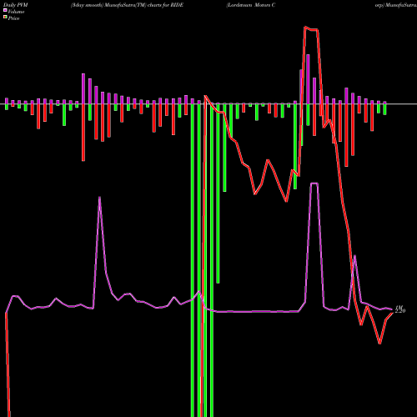Click the '(Lordstown Motors C' header text
Screen dimensions: 417x417
tap(251, 5)
